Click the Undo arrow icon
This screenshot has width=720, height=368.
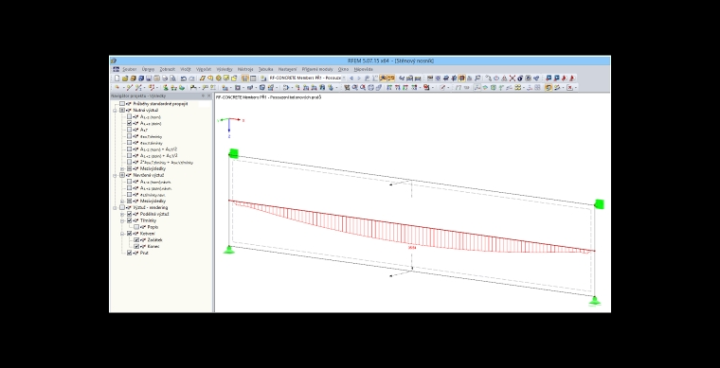coord(183,79)
